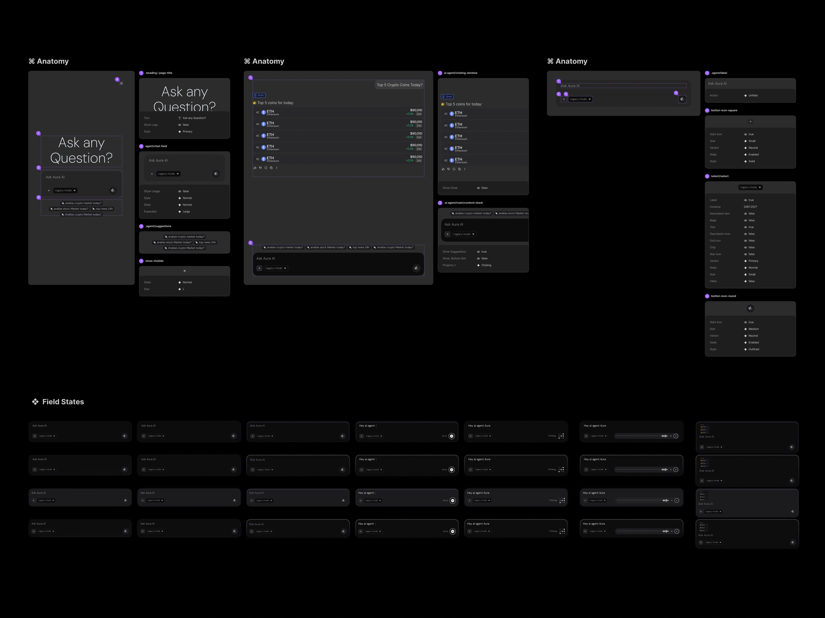Click Brain badge in large chat anatomy frame
The image size is (825, 618).
coord(259,95)
